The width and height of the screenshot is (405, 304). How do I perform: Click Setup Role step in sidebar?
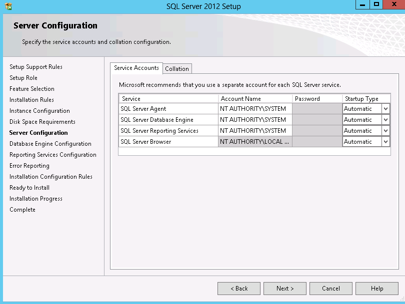23,78
